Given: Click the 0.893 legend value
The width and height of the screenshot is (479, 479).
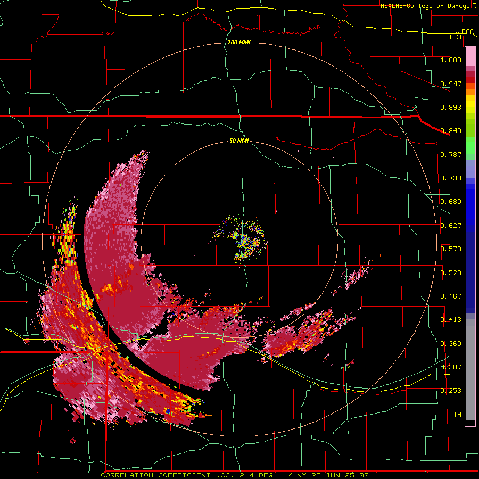Looking at the screenshot, I should pyautogui.click(x=451, y=107).
